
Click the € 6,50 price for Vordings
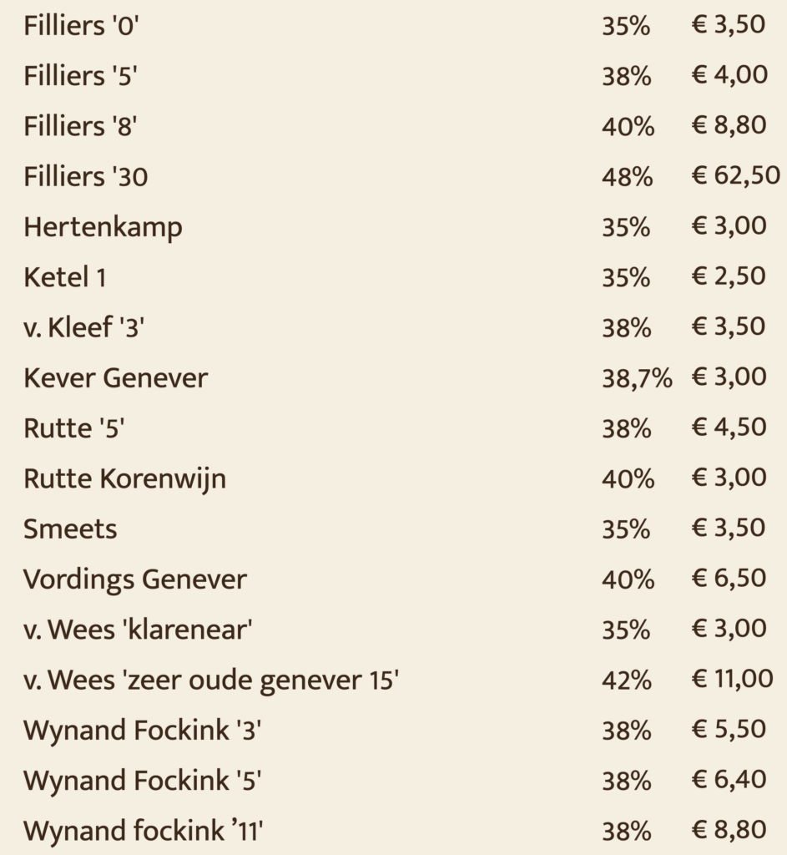click(729, 578)
